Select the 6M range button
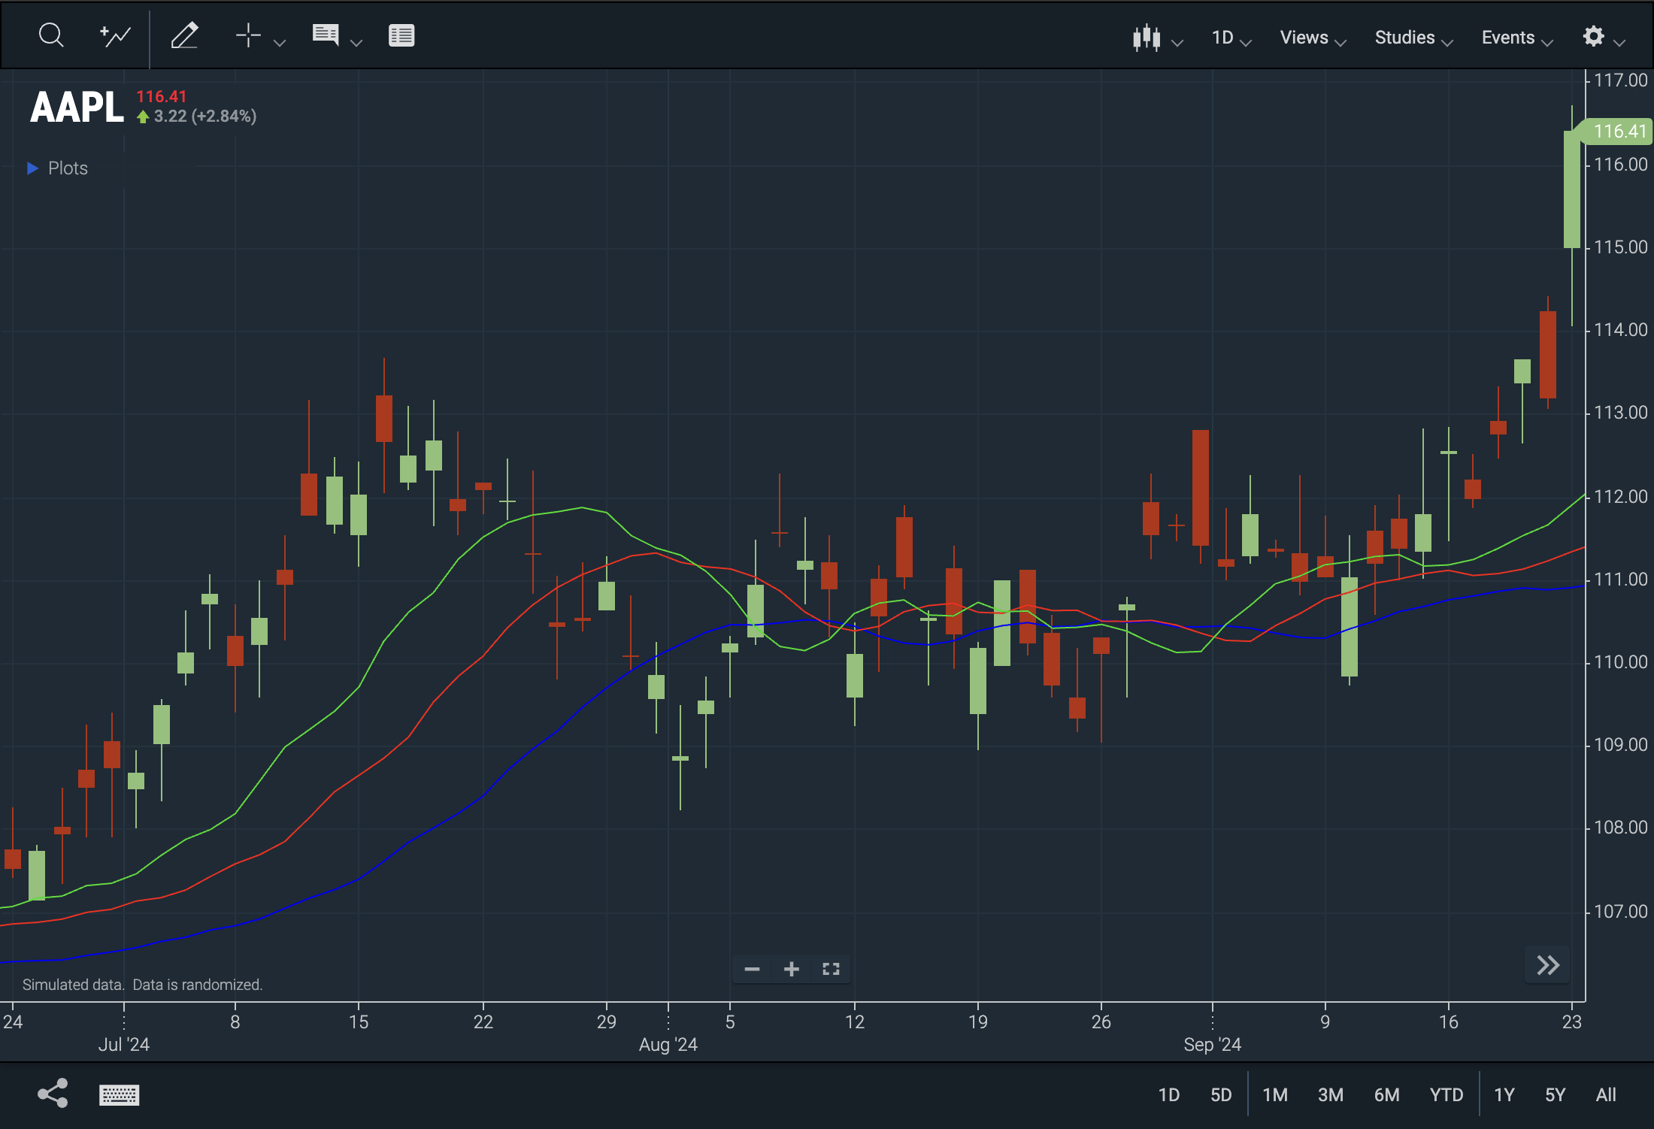Viewport: 1654px width, 1129px height. (x=1387, y=1095)
